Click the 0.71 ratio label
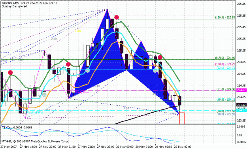247x149 pixels. tap(49, 110)
